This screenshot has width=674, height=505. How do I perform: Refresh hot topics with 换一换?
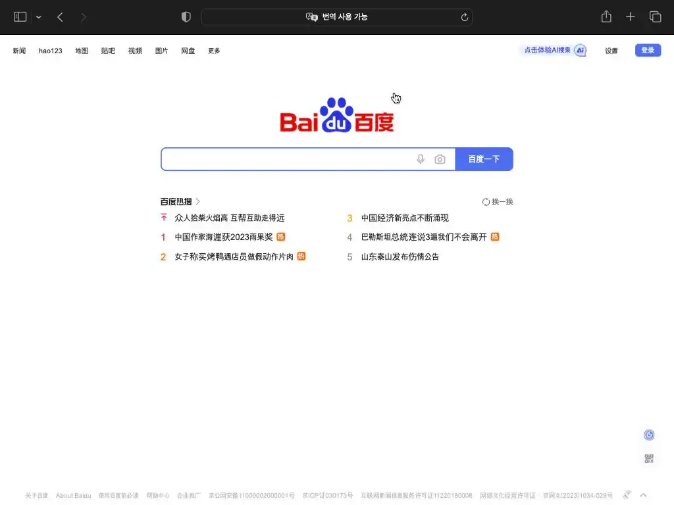click(498, 202)
